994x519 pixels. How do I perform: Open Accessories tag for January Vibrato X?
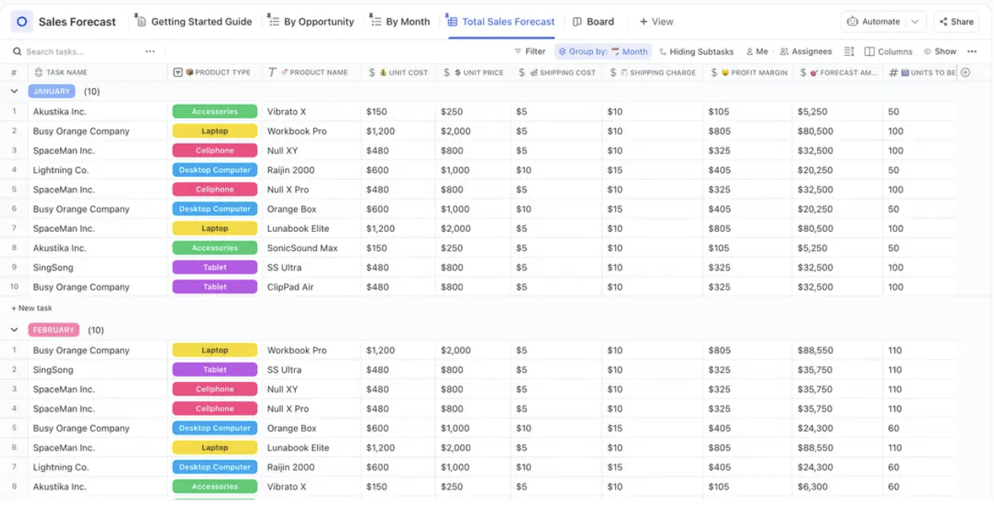pos(215,112)
